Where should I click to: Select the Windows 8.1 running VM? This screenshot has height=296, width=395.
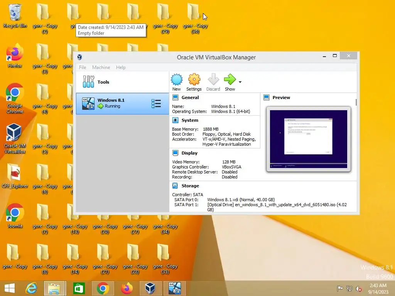pos(122,104)
